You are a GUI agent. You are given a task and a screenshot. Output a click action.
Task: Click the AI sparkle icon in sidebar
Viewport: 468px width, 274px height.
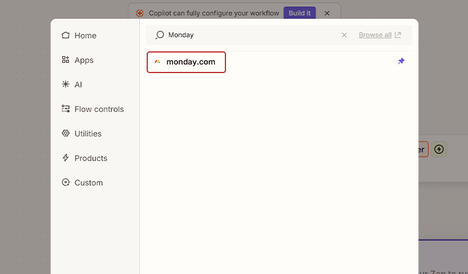(66, 84)
